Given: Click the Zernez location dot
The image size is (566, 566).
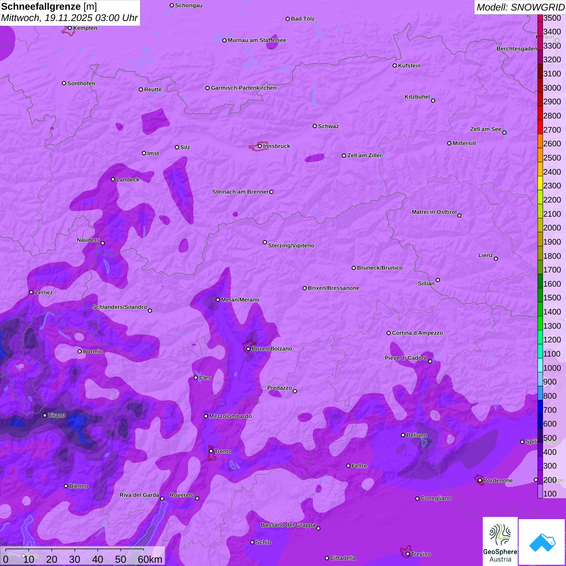Looking at the screenshot, I should click(31, 292).
